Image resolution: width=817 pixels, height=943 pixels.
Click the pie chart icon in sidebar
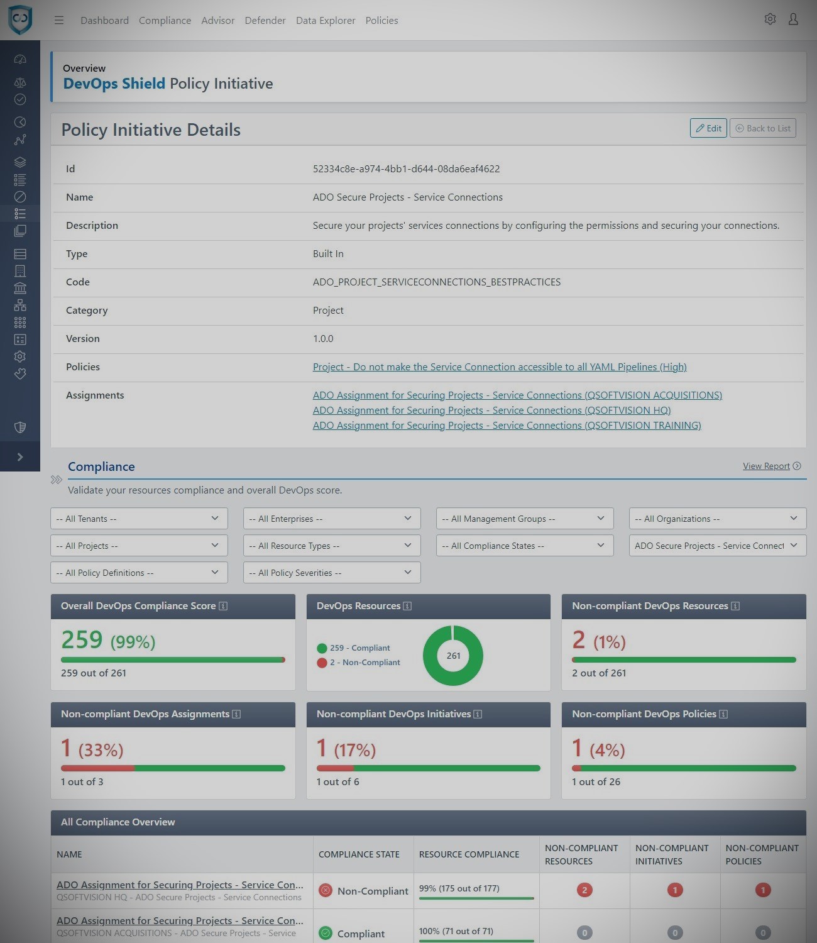20,122
